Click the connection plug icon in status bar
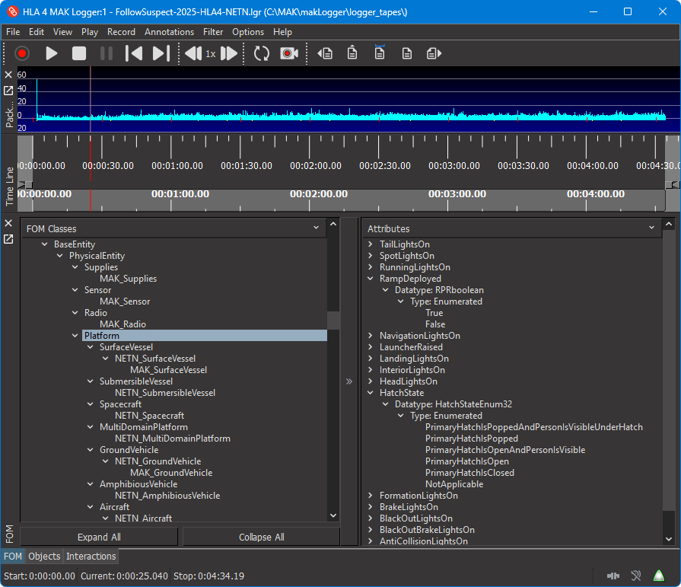The image size is (681, 587). click(x=614, y=576)
